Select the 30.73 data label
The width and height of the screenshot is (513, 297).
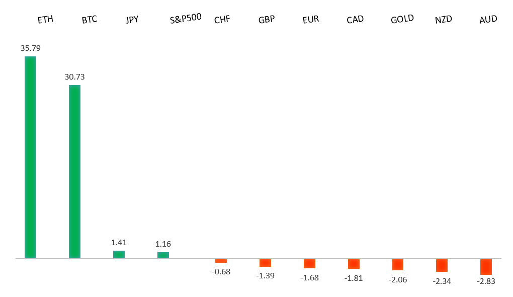(74, 77)
